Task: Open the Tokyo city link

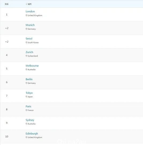Action: coord(29,93)
